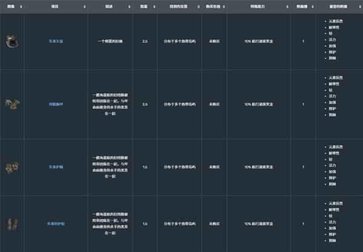The height and width of the screenshot is (252, 363).
Task: Click the boots image in fourth row
Action: [11, 224]
